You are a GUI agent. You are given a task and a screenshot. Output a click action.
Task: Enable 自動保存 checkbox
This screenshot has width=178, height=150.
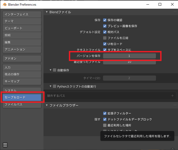[55, 70]
